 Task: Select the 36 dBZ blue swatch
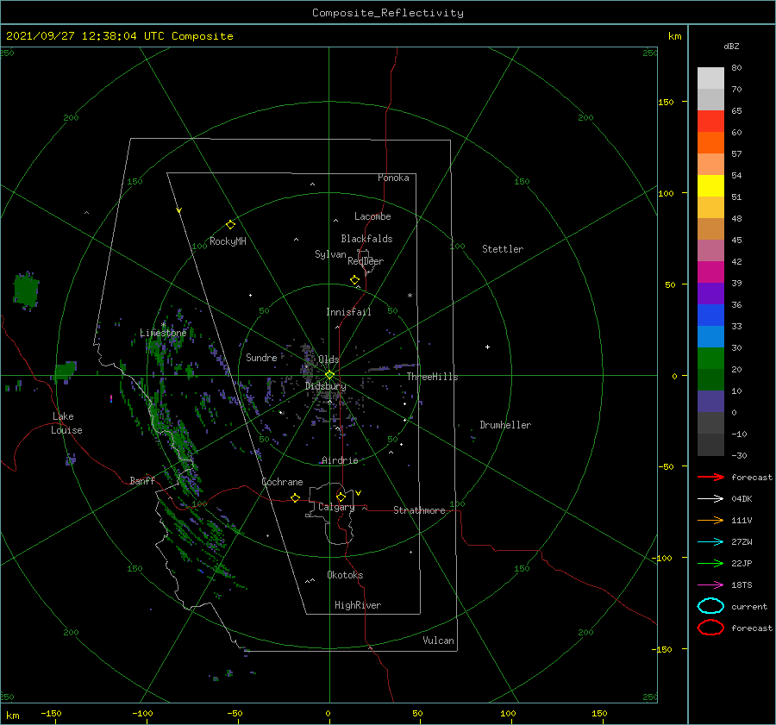pos(710,316)
